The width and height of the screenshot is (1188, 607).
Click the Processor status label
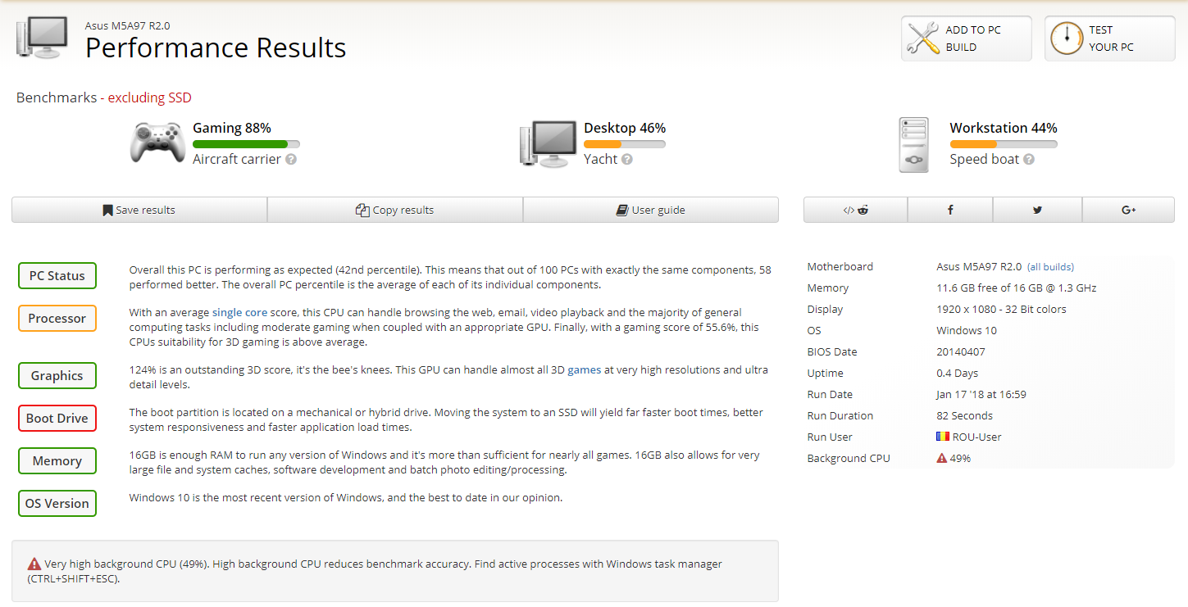(57, 319)
